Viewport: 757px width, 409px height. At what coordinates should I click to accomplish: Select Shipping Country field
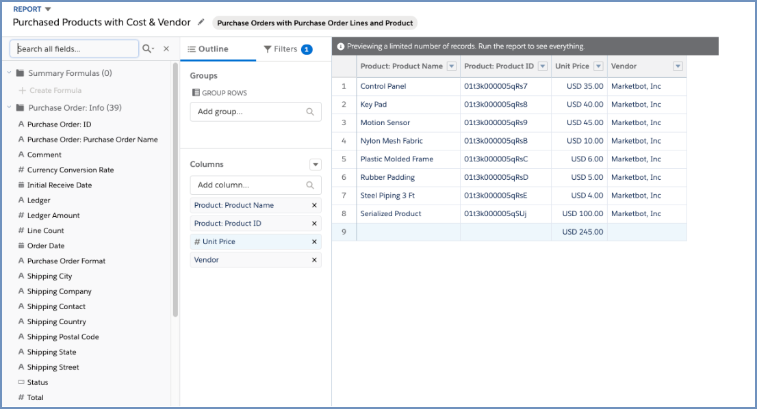click(57, 321)
